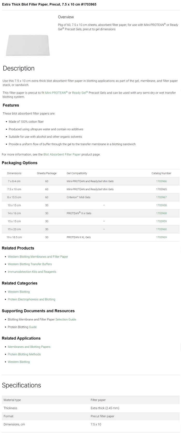181x433 pixels.
Task: Click Western Blotting under Related Categories
Action: (19, 292)
